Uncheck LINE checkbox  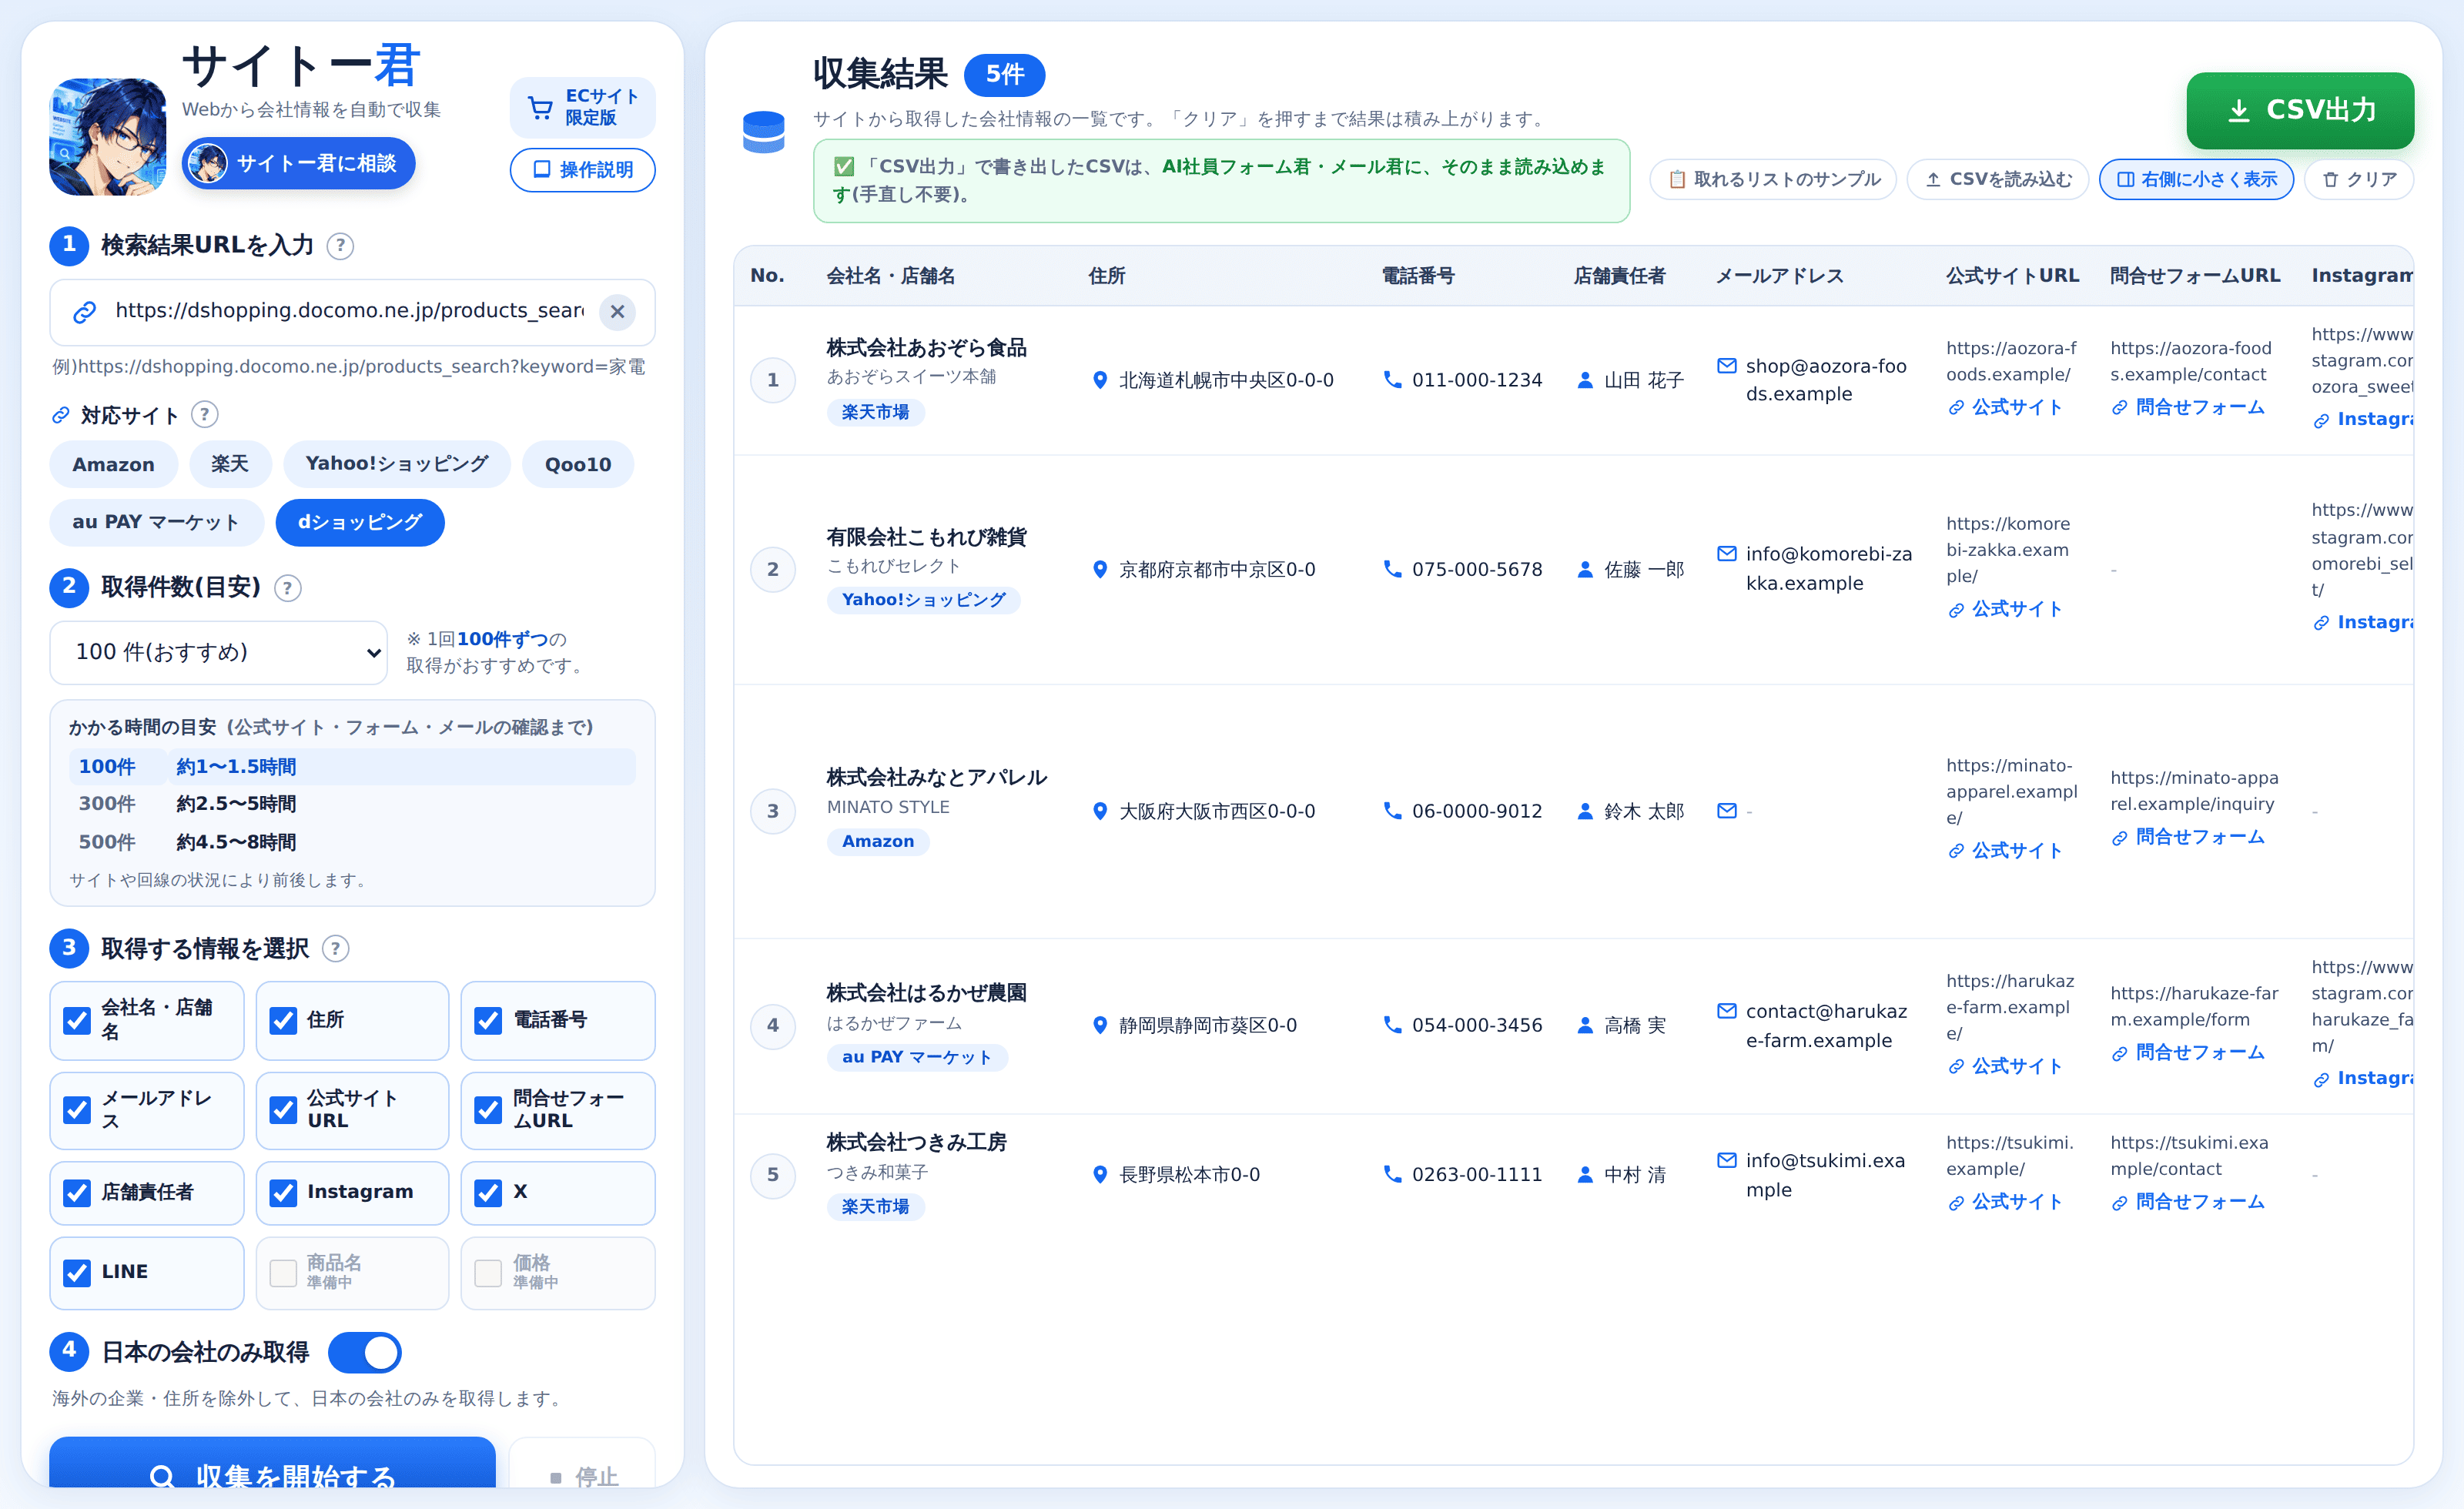click(77, 1272)
